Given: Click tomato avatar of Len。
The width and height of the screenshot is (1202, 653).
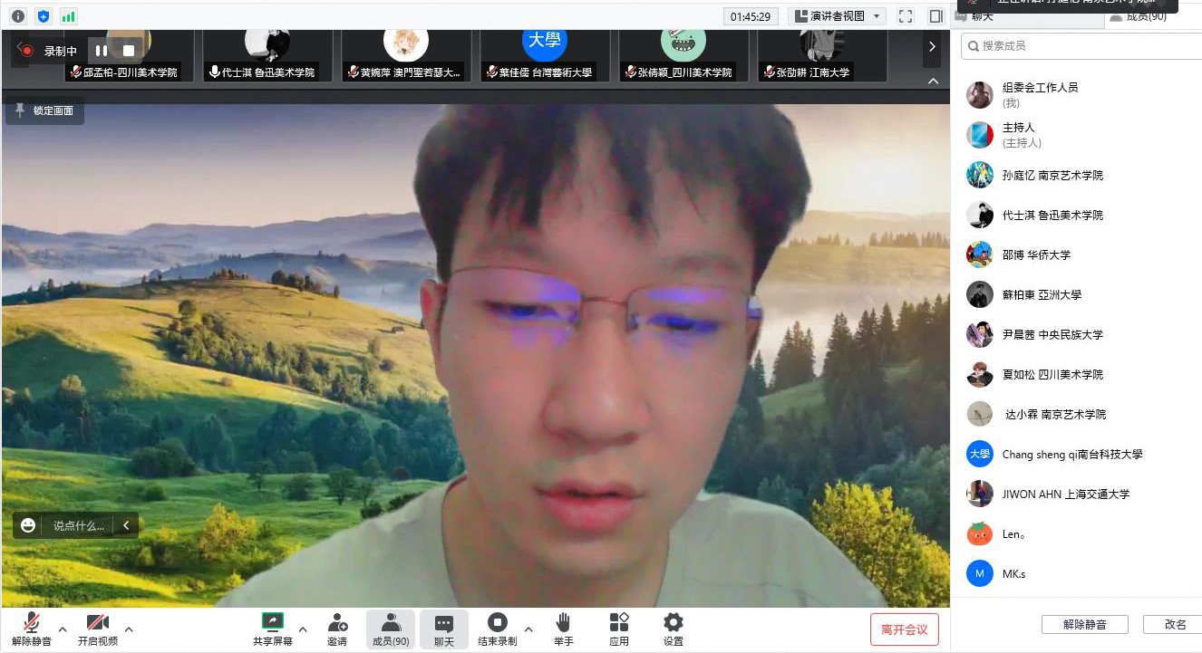Looking at the screenshot, I should point(980,533).
